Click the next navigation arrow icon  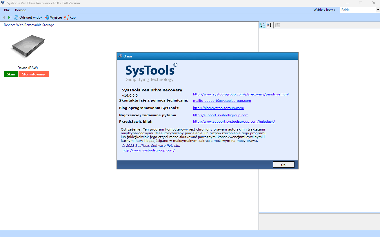point(10,17)
